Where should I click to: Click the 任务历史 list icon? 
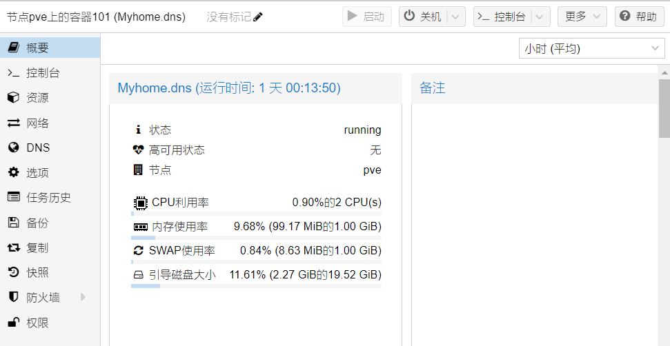click(x=14, y=197)
